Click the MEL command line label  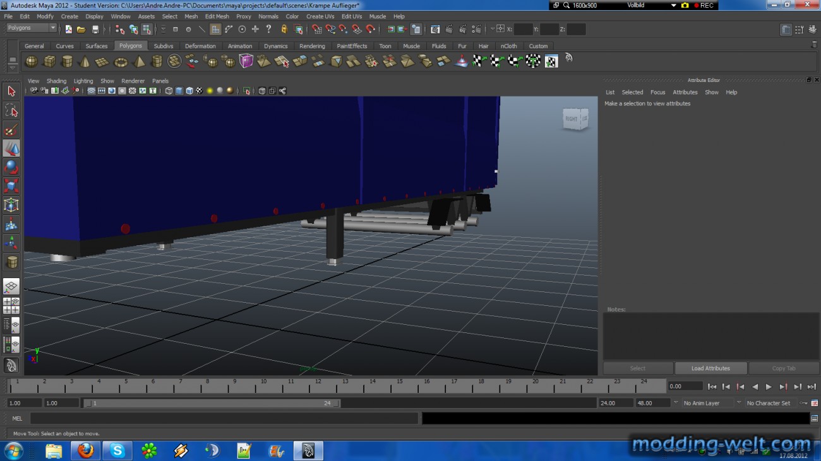pos(17,418)
